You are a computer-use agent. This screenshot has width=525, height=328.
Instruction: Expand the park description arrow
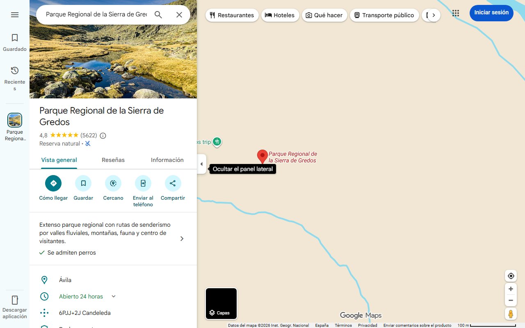click(182, 238)
